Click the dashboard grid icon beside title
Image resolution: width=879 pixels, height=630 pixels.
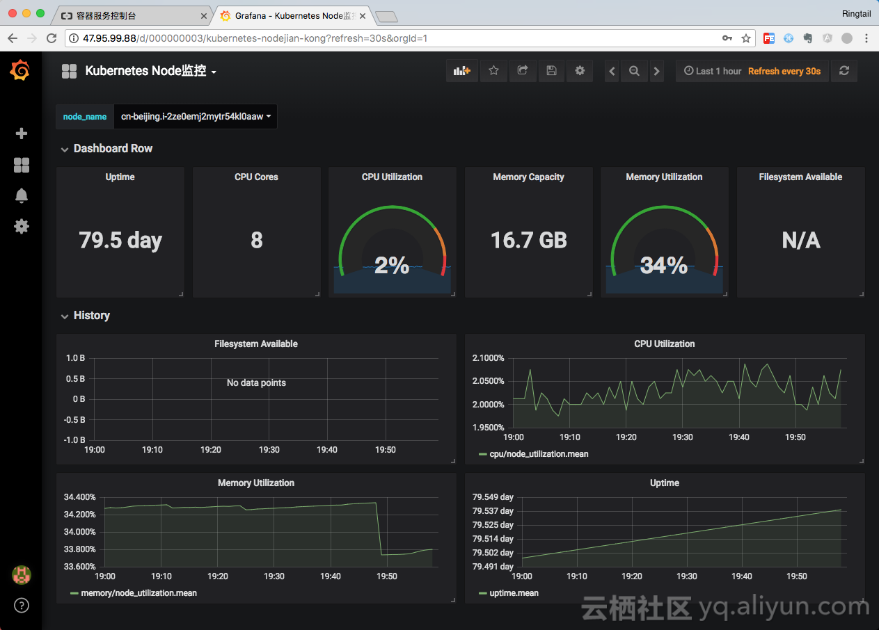coord(69,71)
